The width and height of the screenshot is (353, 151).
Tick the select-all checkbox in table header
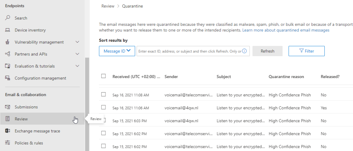(x=103, y=76)
